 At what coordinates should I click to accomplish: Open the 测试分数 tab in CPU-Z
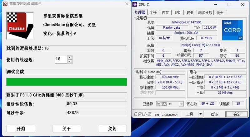[x=205, y=12]
